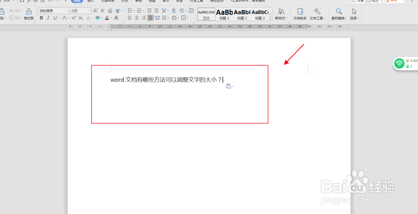This screenshot has width=418, height=214.
Task: Toggle character shading (gray A)
Action: click(x=116, y=18)
